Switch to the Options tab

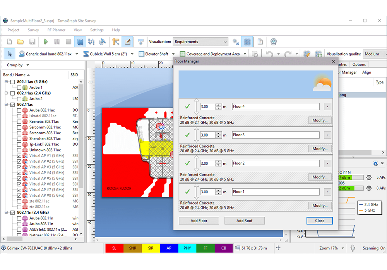click(359, 64)
